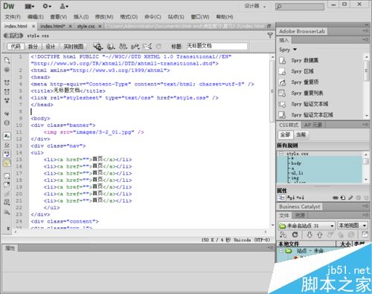Viewport: 372px width, 294px height.
Task: Select the ul, li rule in CSS panel
Action: [297, 173]
